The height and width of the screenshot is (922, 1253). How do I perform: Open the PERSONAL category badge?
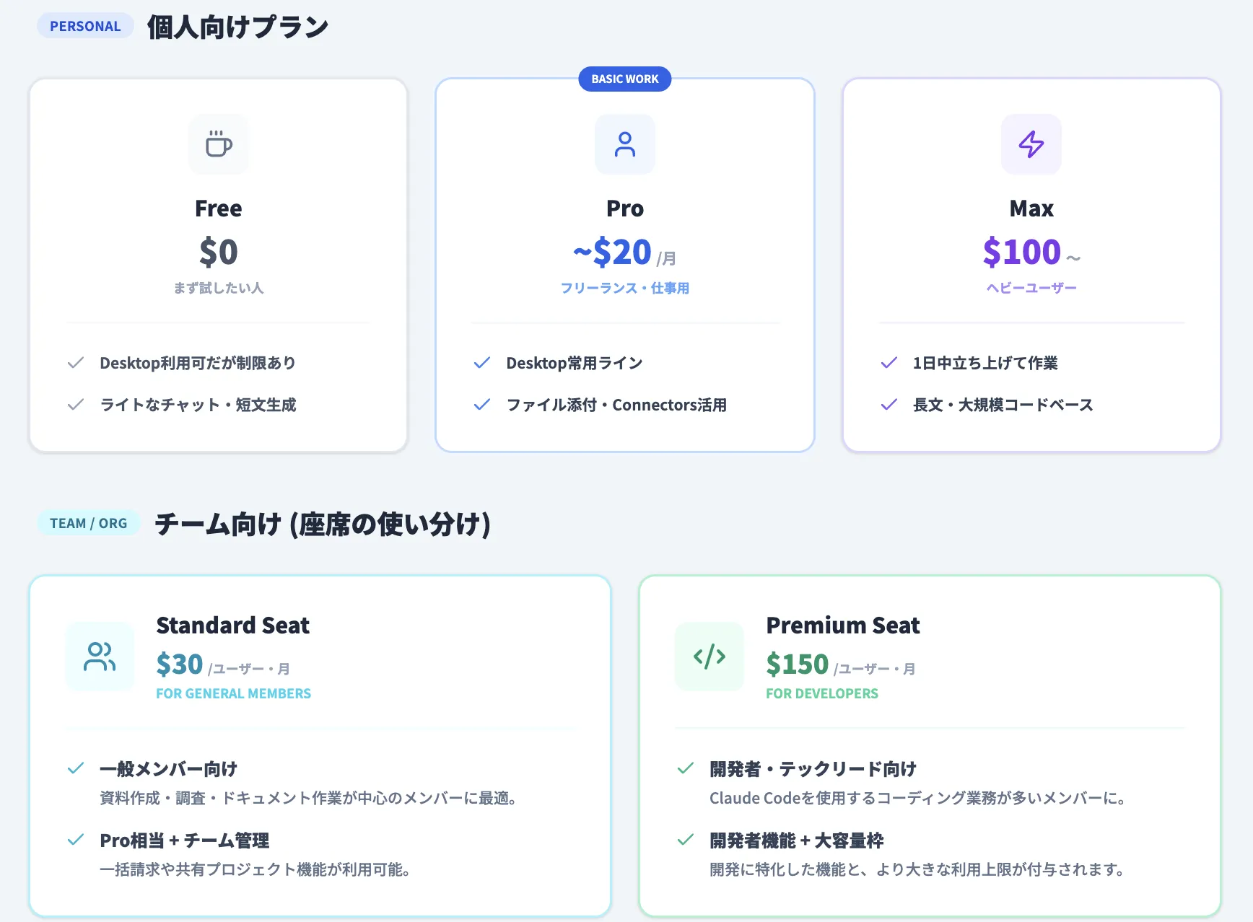click(x=84, y=25)
